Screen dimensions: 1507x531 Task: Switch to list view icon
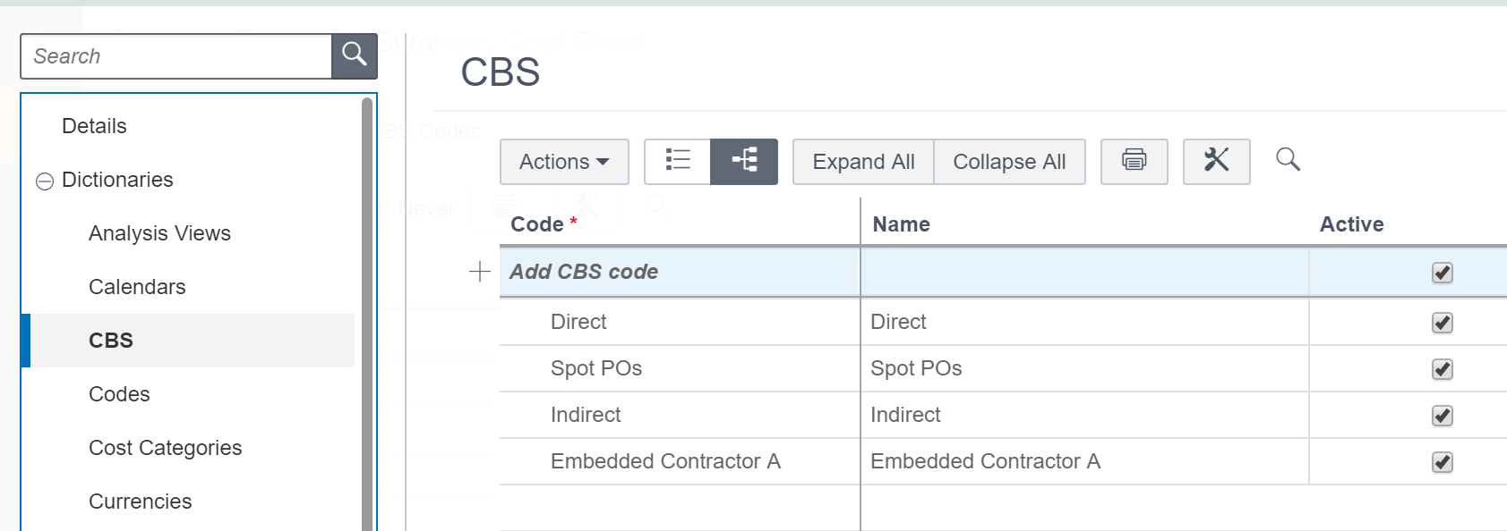pyautogui.click(x=678, y=161)
